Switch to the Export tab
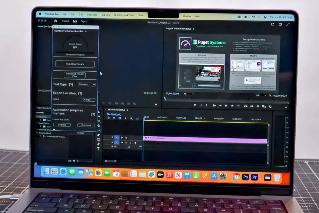This screenshot has width=319, height=213. 84,21
